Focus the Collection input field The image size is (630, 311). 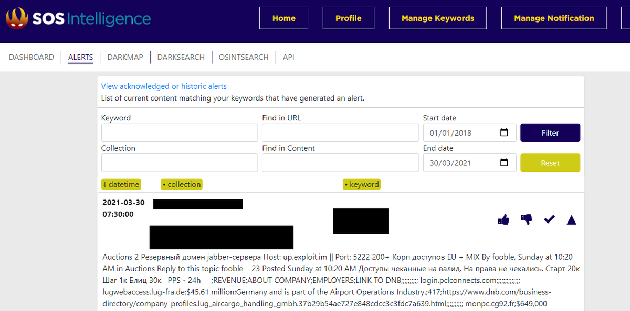click(x=180, y=163)
